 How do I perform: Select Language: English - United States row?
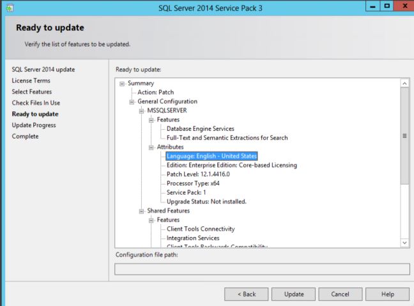pyautogui.click(x=211, y=156)
